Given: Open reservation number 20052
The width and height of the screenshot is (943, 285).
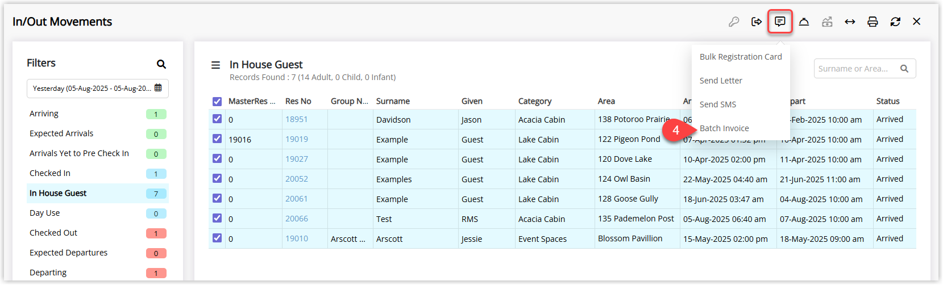Looking at the screenshot, I should [x=296, y=179].
